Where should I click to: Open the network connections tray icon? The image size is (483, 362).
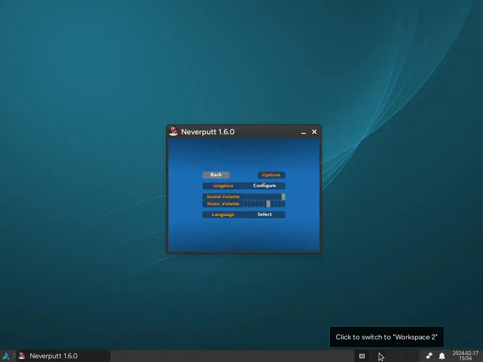tap(429, 356)
